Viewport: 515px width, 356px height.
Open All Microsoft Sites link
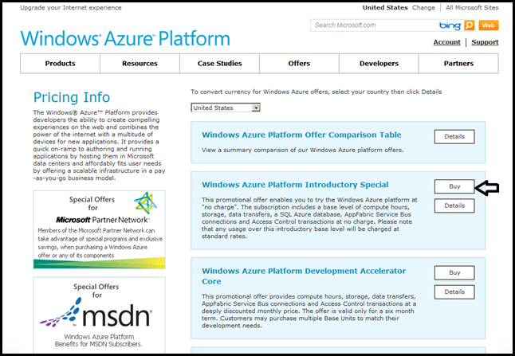tap(472, 7)
